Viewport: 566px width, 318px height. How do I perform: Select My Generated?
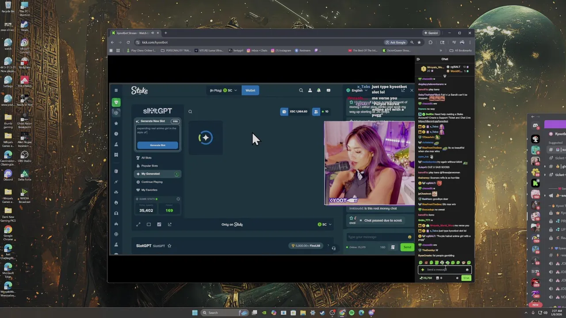(x=158, y=174)
